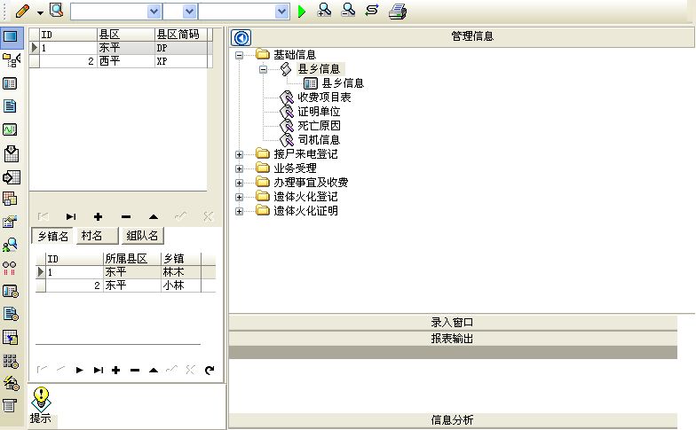The width and height of the screenshot is (696, 430).
Task: Select the 小林 township cell
Action: (x=181, y=285)
